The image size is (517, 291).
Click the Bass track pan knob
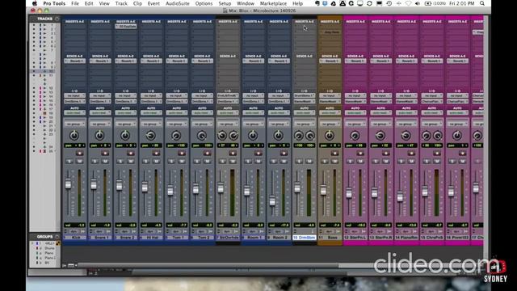[330, 135]
